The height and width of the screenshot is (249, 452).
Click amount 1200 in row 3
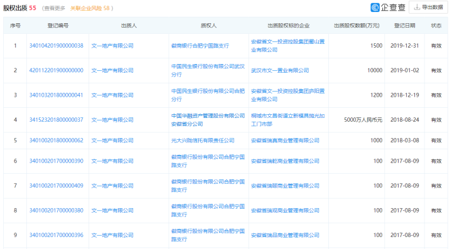pyautogui.click(x=377, y=95)
